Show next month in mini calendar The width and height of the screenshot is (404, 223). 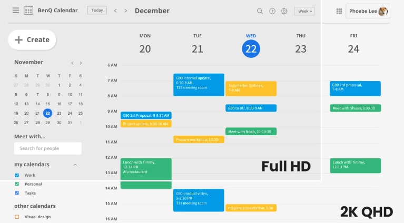(81, 63)
